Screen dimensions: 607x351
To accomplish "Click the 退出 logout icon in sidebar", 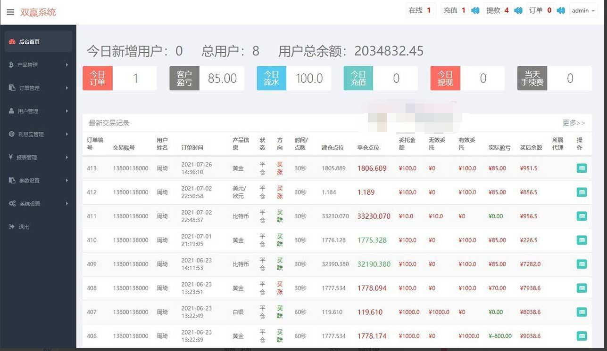I will (x=12, y=227).
